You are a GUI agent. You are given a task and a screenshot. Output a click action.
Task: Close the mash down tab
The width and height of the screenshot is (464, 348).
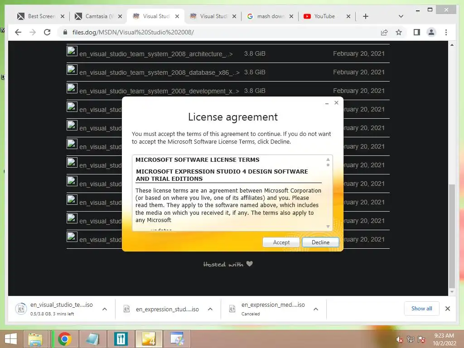coord(291,16)
